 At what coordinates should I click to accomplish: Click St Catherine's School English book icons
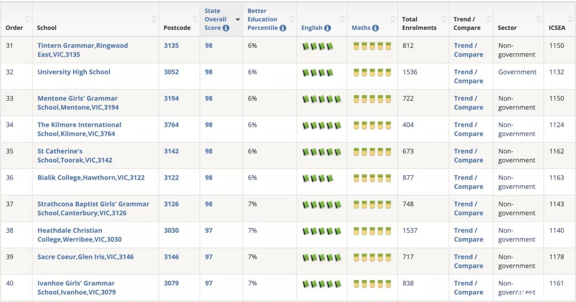tap(322, 152)
